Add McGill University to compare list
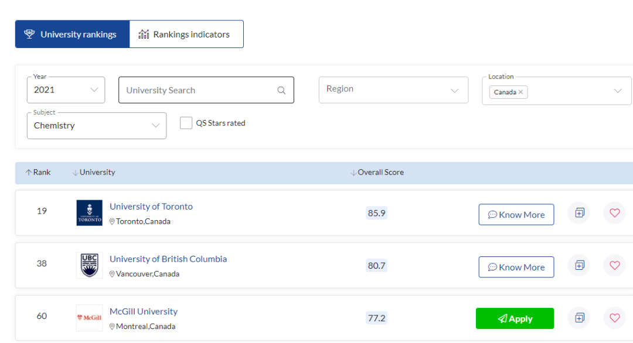633x343 pixels. [579, 318]
